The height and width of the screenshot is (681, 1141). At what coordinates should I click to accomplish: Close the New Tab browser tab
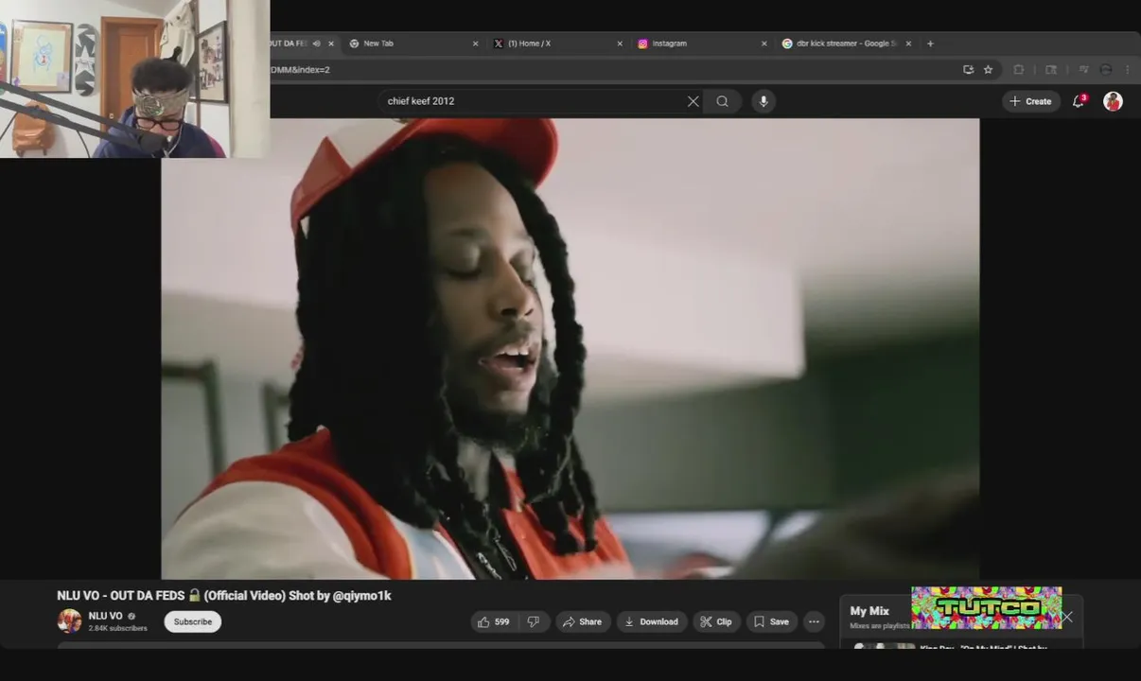coord(475,44)
